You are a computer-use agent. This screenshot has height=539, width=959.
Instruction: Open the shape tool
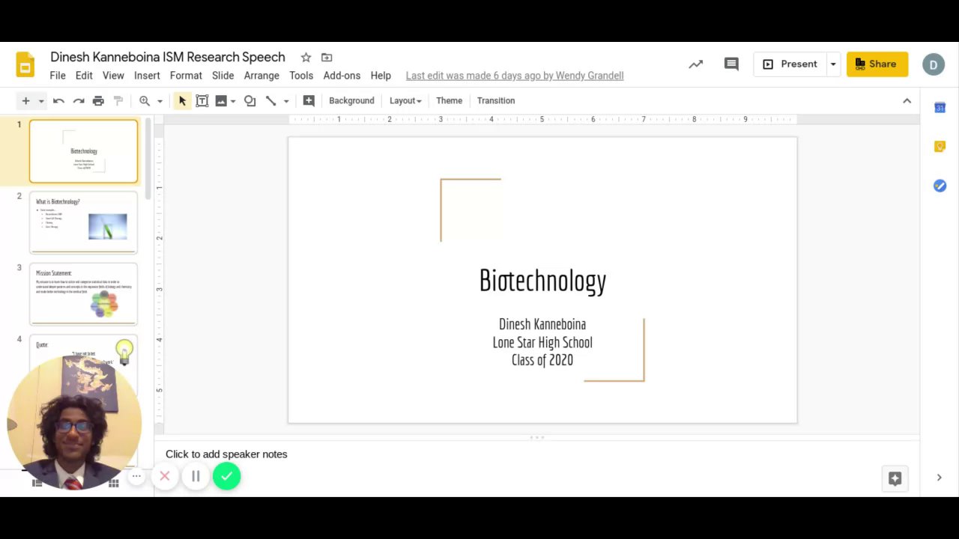click(x=250, y=100)
